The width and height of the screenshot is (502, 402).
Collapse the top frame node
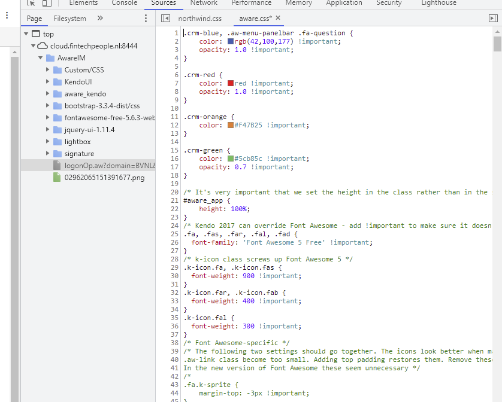pyautogui.click(x=26, y=34)
